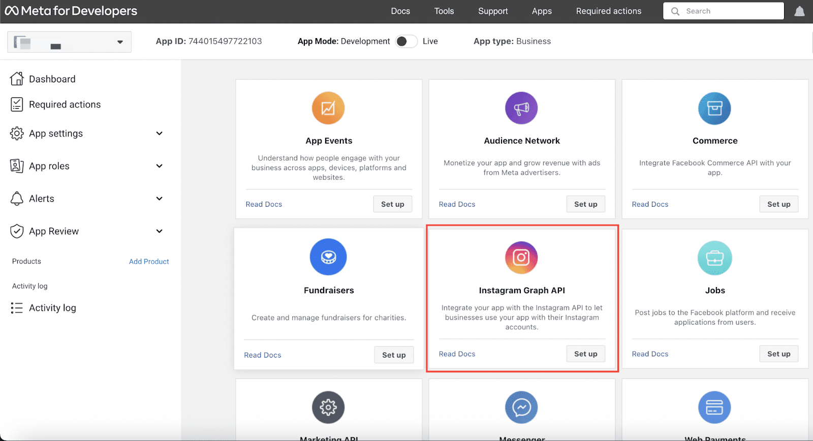Click the Activity log list icon
This screenshot has width=813, height=441.
(17, 308)
